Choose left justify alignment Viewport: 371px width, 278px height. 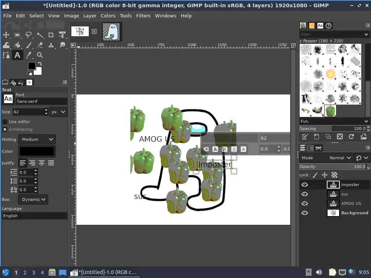23,163
